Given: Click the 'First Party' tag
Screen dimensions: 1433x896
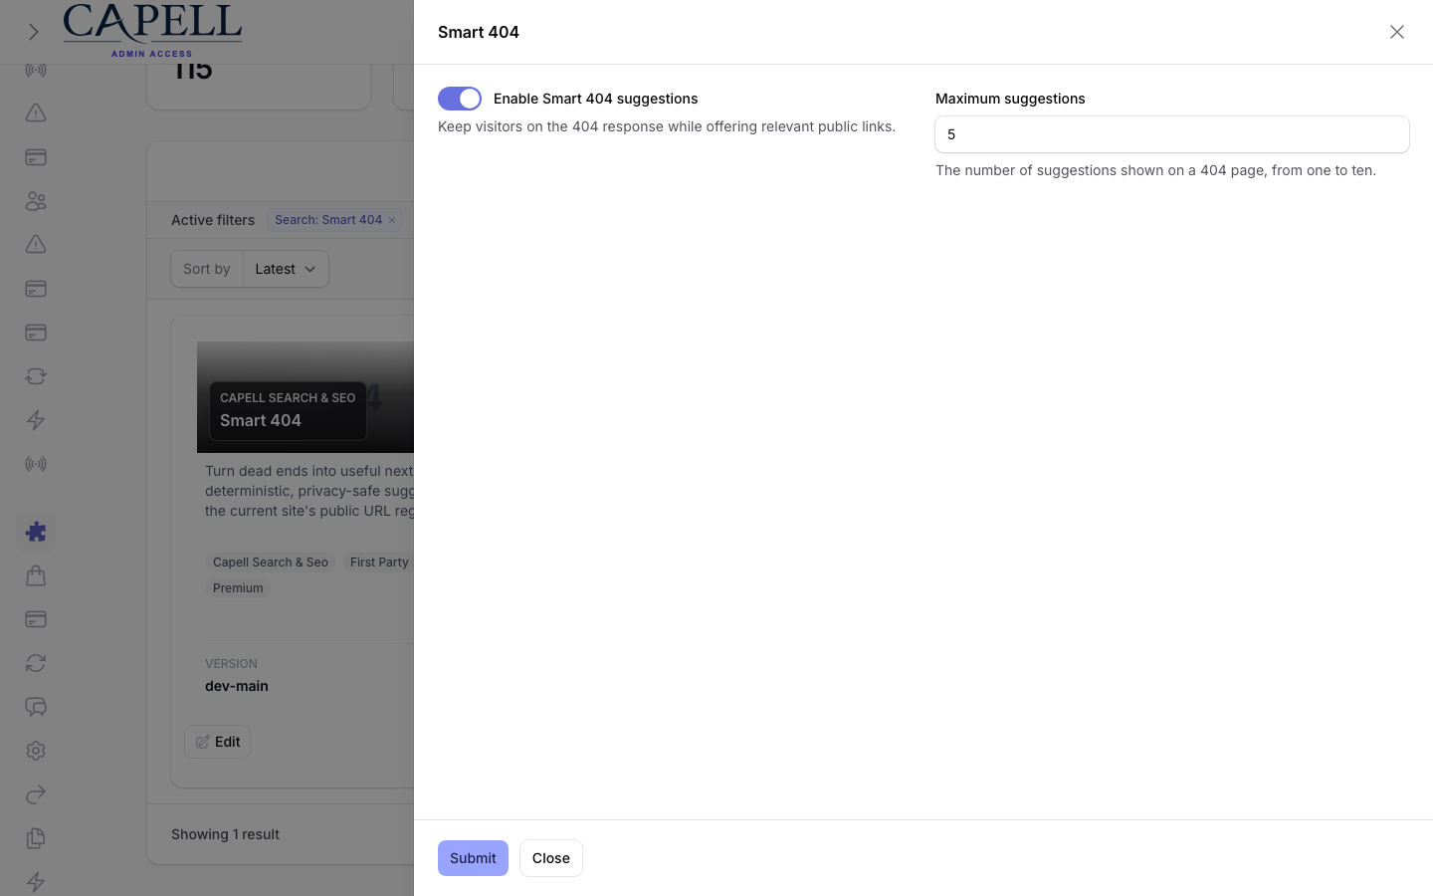Looking at the screenshot, I should tap(379, 562).
